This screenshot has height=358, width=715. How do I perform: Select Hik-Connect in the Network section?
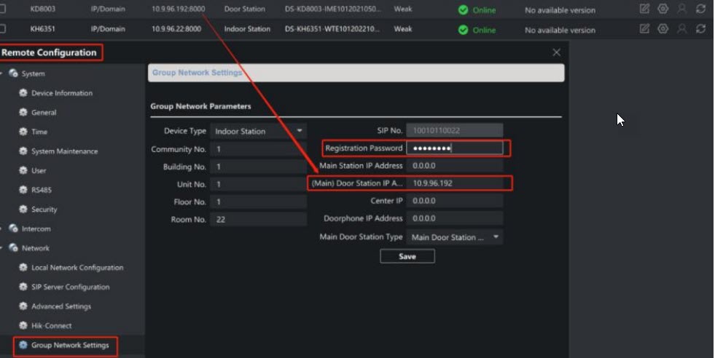51,325
